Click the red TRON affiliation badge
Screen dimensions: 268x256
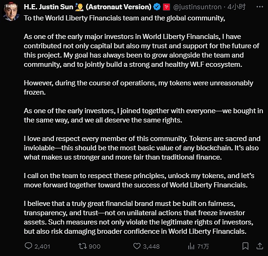point(166,7)
